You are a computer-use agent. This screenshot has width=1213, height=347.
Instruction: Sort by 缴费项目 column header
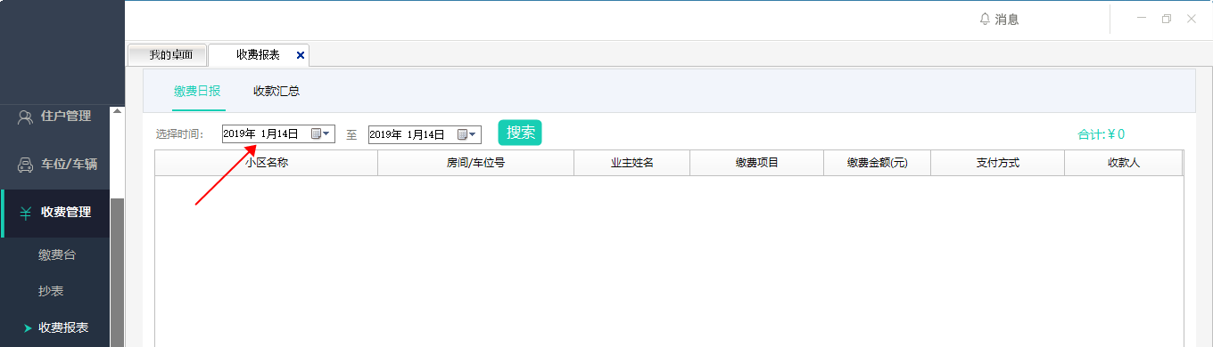(756, 164)
